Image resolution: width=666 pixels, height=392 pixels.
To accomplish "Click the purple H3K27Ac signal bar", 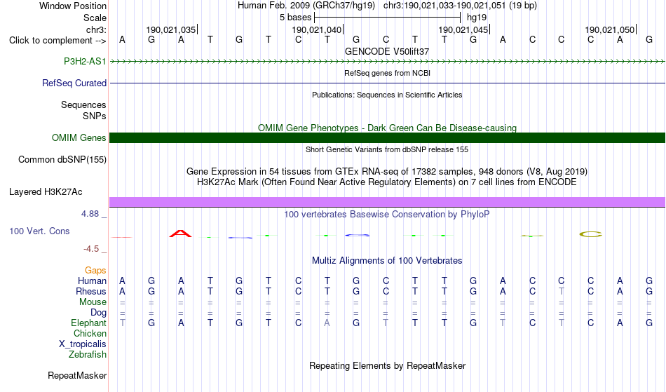I will click(388, 202).
